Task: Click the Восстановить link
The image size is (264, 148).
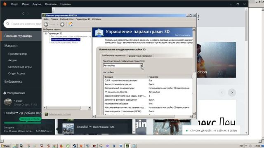Action: (x=182, y=35)
